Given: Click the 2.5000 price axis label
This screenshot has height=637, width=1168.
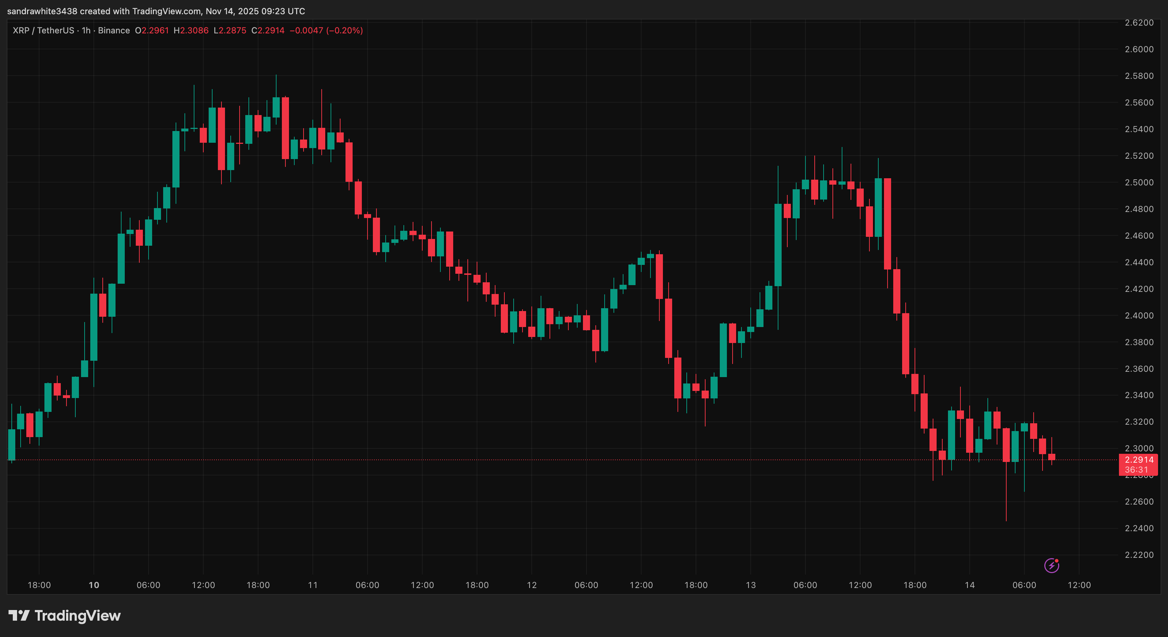Looking at the screenshot, I should [1139, 182].
